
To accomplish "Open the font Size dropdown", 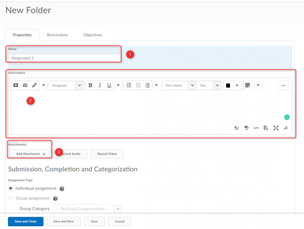I will click(x=209, y=85).
